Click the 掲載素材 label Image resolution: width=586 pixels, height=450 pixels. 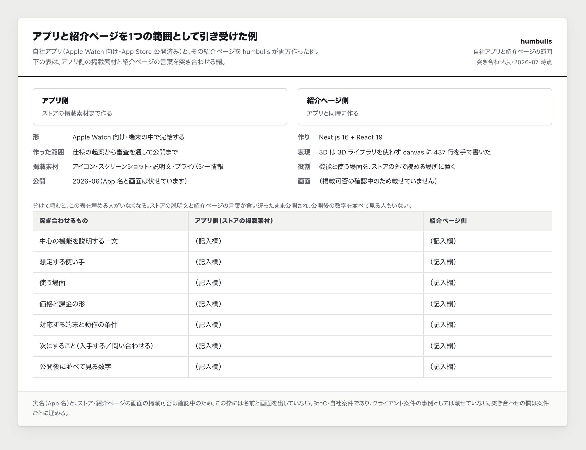(x=46, y=167)
